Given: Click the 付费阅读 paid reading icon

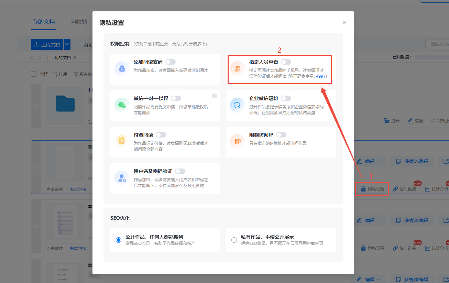Looking at the screenshot, I should tap(122, 141).
